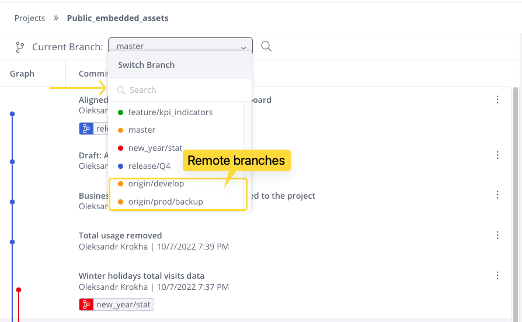Open kebab menu for Winter holidays commit
The height and width of the screenshot is (322, 522).
click(497, 276)
